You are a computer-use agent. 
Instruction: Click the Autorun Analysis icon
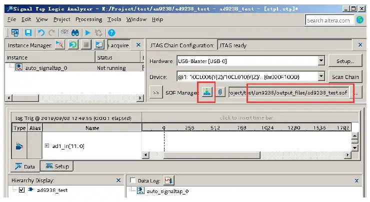point(73,44)
